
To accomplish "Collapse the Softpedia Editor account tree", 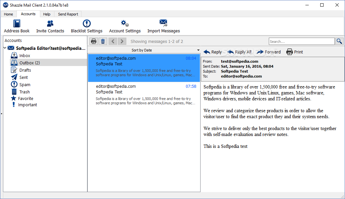I will [5, 48].
